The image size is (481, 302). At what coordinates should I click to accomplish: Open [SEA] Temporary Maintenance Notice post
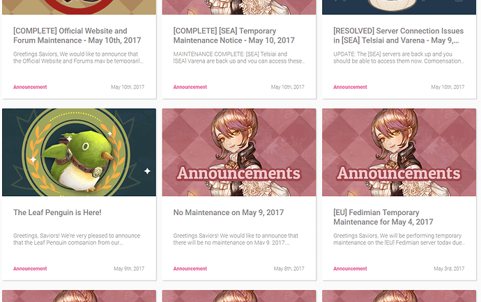[x=234, y=35]
